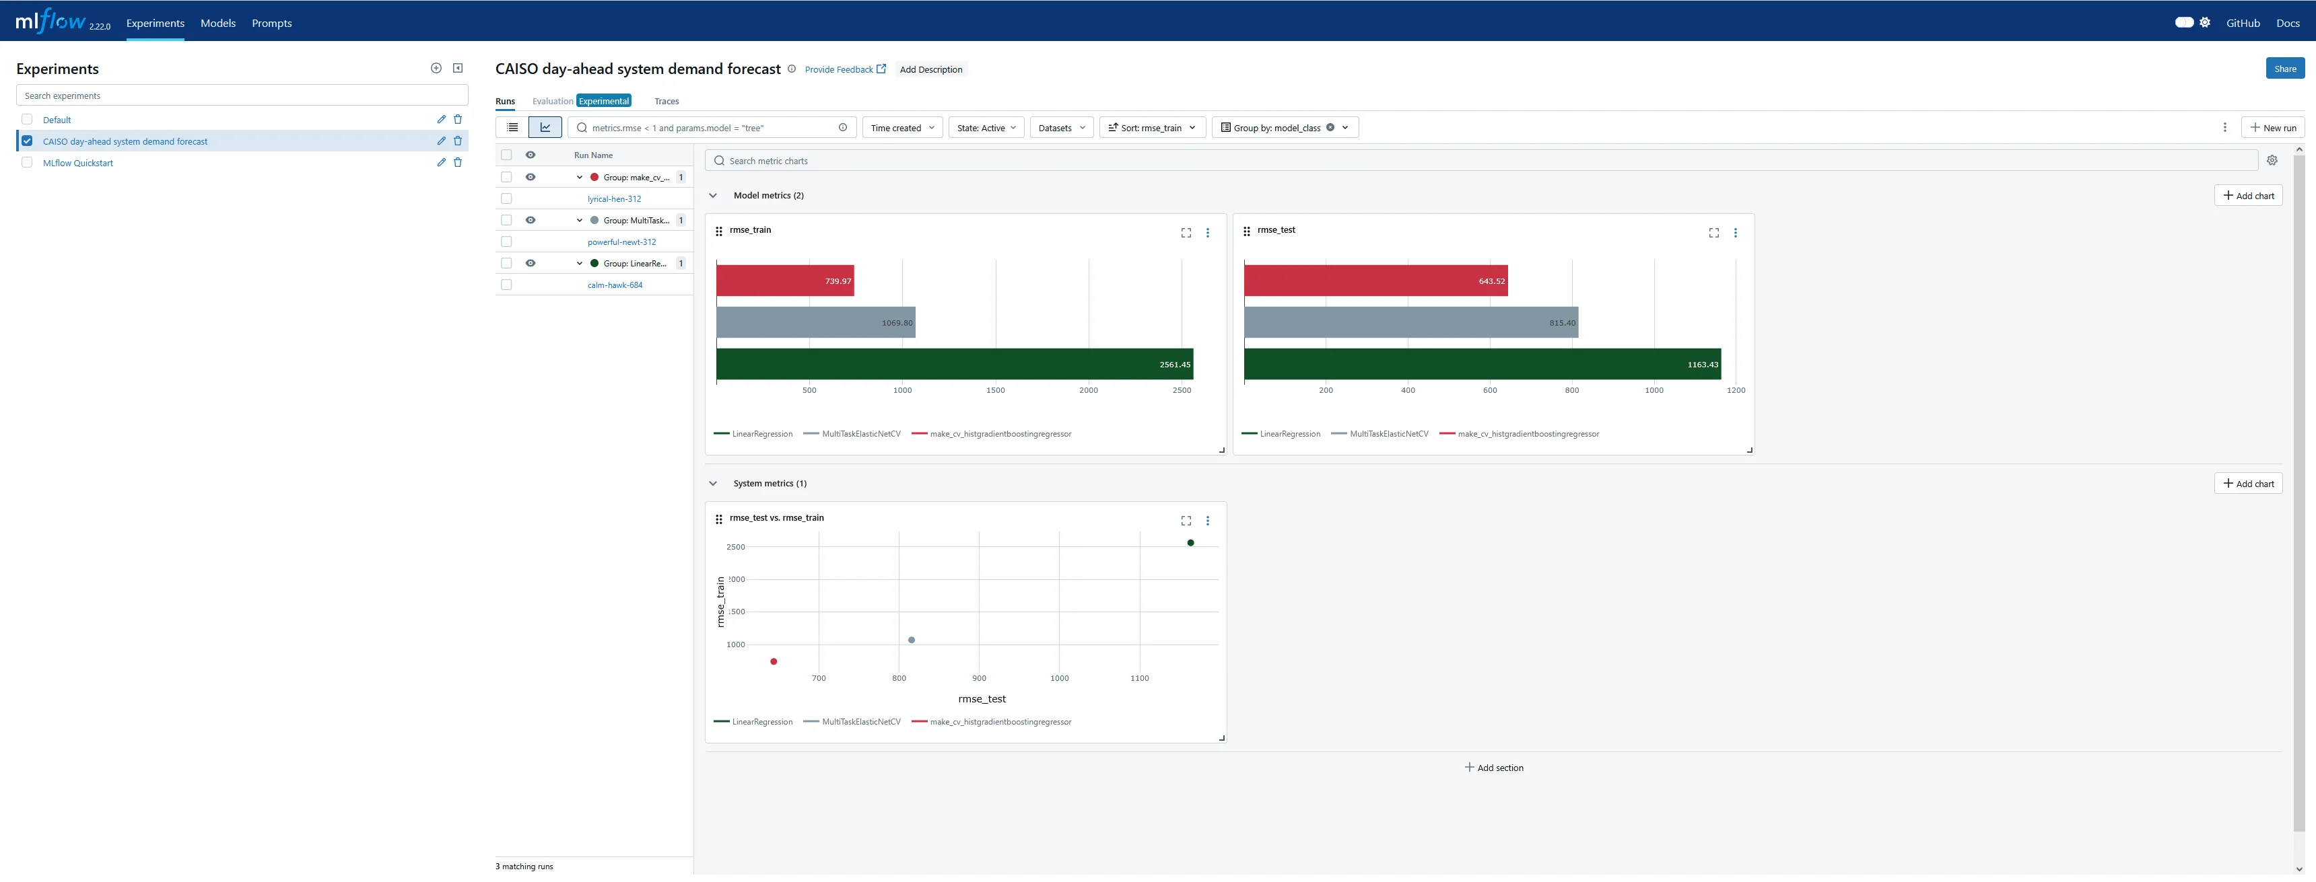2316x882 pixels.
Task: Open the Models page in the navbar
Action: pos(217,24)
